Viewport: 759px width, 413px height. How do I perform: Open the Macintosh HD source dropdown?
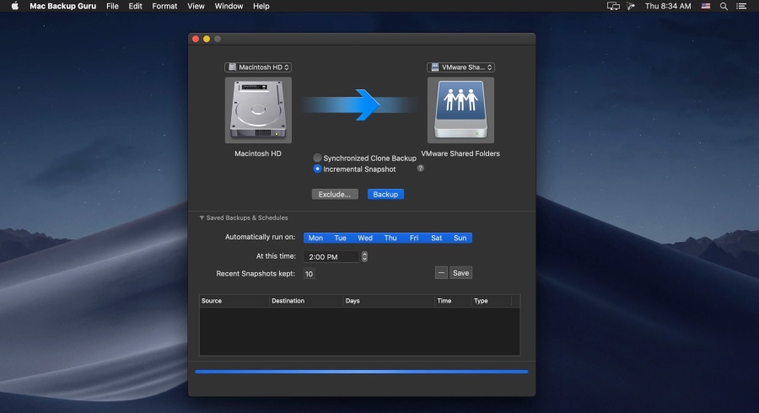coord(258,67)
